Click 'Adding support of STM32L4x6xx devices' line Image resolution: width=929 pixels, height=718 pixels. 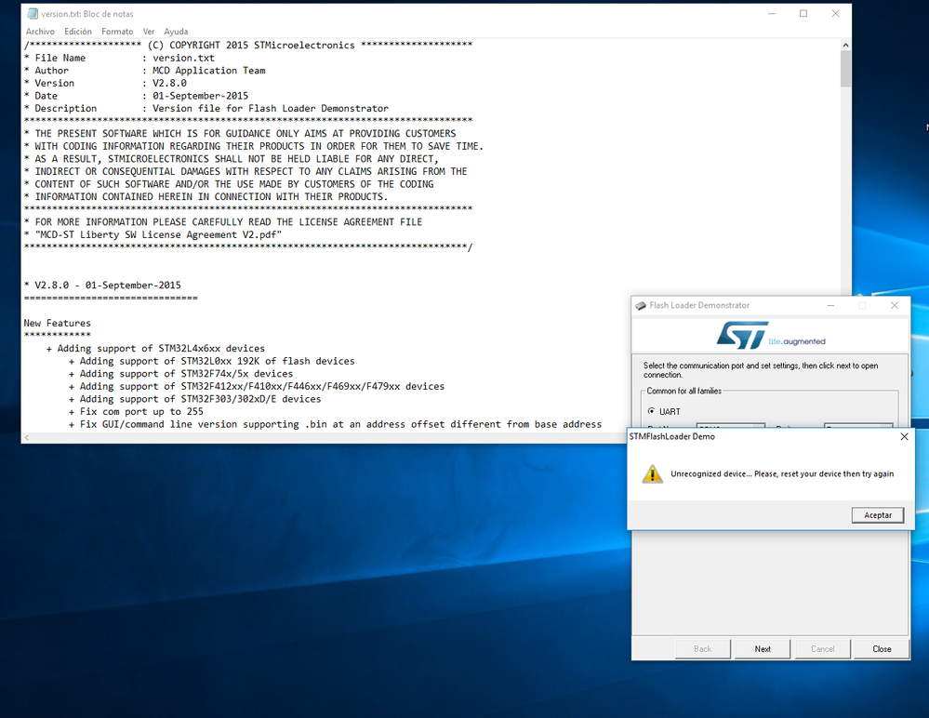coord(155,349)
